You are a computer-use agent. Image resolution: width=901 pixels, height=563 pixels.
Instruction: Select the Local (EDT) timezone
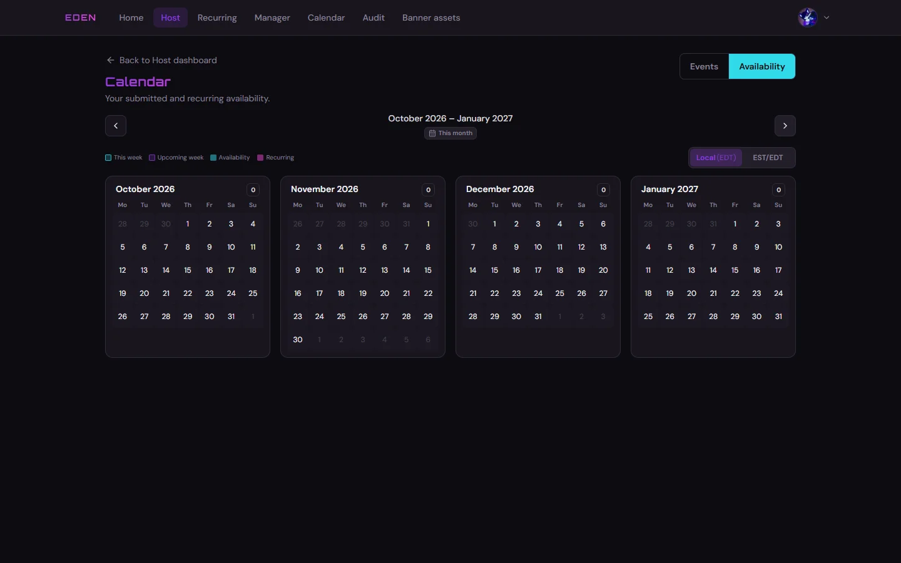tap(716, 158)
